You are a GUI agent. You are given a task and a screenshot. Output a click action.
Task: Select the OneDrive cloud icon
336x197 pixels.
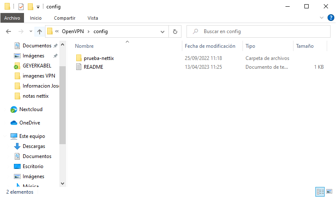click(x=14, y=123)
